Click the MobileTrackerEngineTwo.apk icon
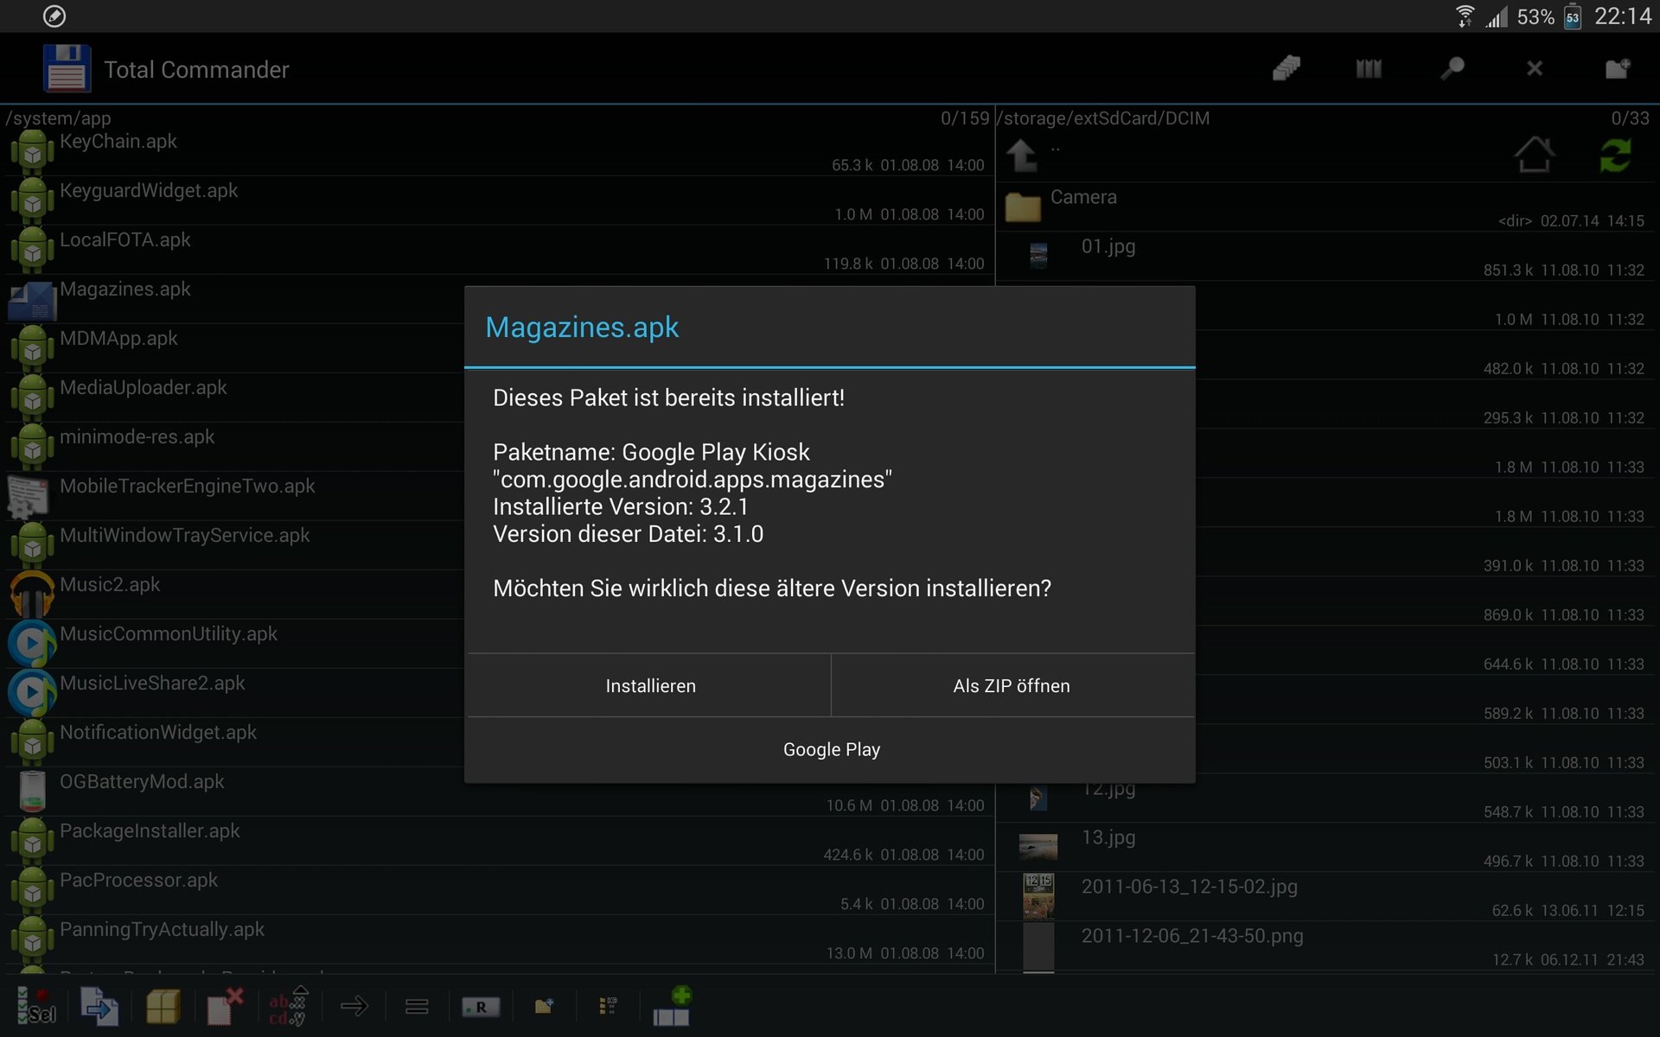The image size is (1660, 1037). [29, 498]
